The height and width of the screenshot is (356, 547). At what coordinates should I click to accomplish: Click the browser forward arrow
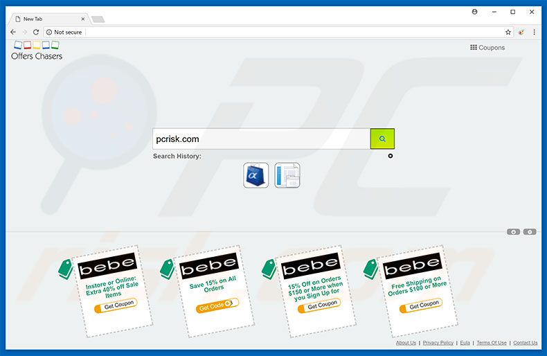pyautogui.click(x=24, y=32)
